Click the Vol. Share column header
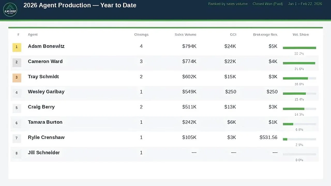Viewport: 331px width, 186px height. (x=301, y=35)
